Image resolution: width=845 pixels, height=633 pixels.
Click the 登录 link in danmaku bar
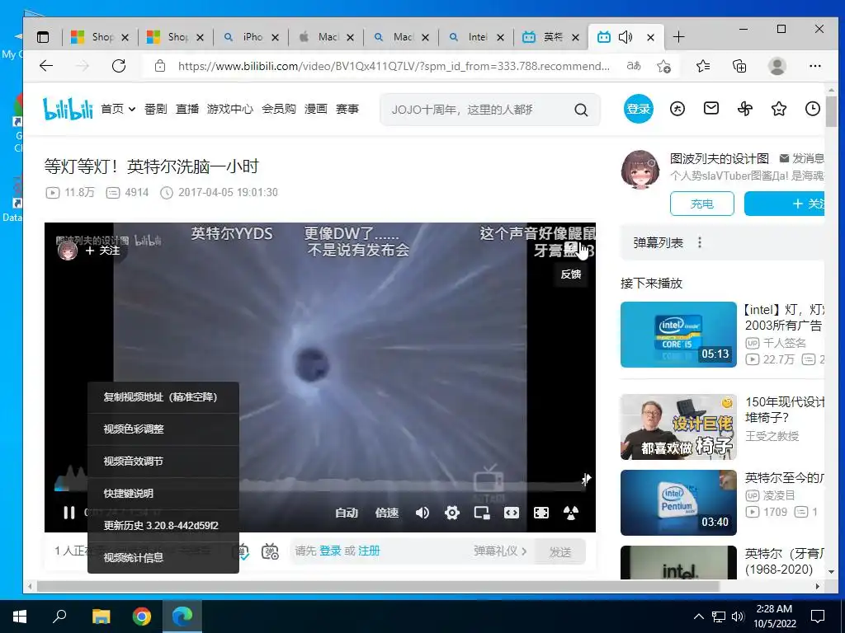click(330, 551)
